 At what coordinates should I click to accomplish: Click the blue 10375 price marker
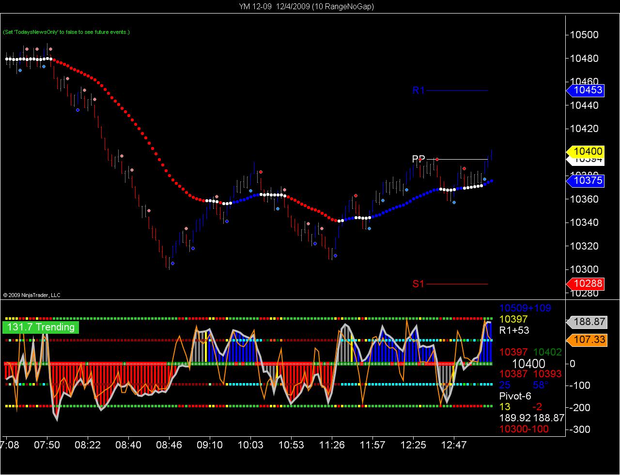point(585,180)
